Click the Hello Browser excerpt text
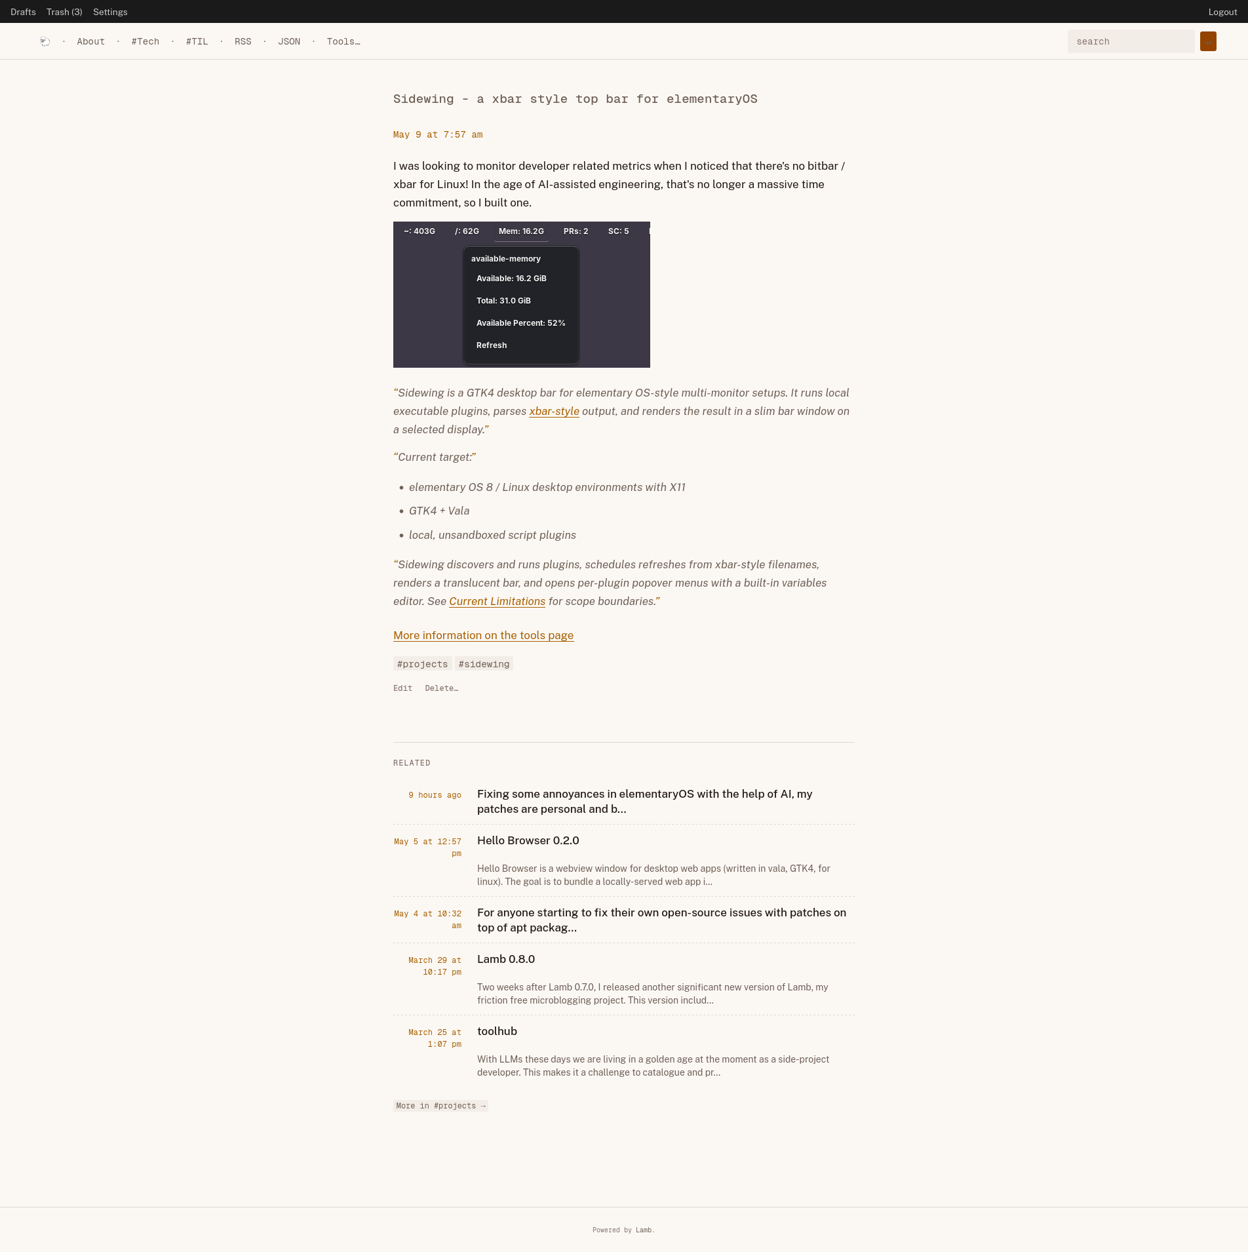This screenshot has width=1248, height=1252. [x=653, y=875]
